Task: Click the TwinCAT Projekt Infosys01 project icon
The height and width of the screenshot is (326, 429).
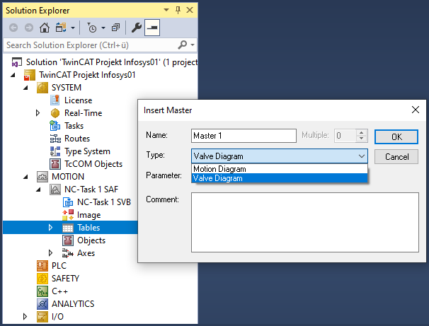Action: pyautogui.click(x=30, y=75)
